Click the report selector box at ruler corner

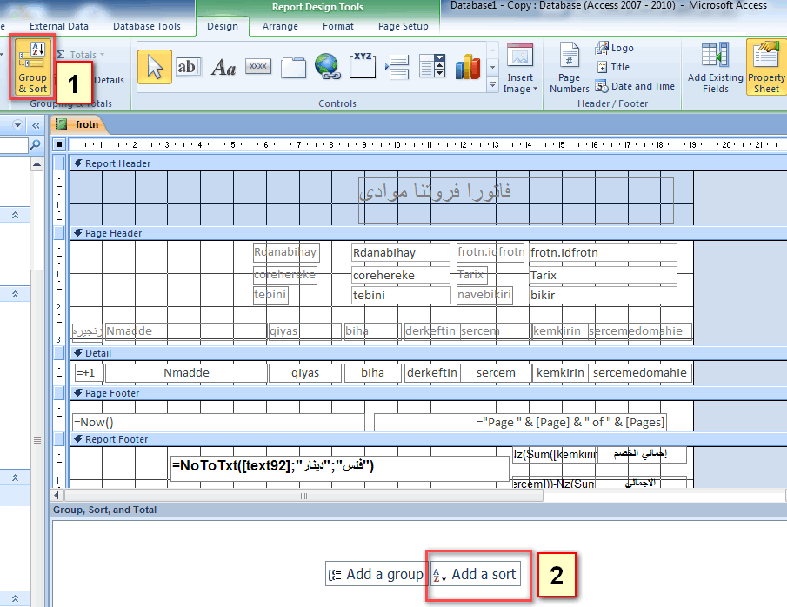pos(60,144)
